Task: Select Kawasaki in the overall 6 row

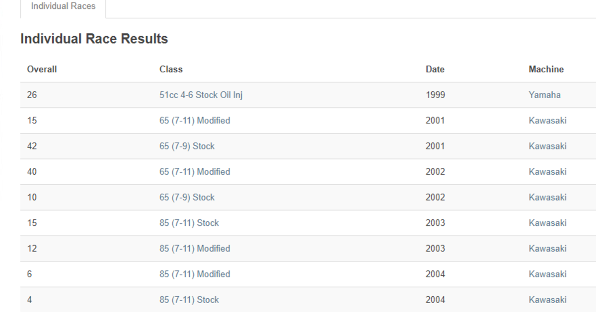Action: (x=547, y=274)
